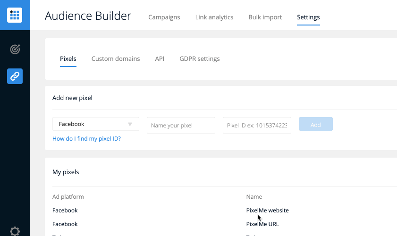397x236 pixels.
Task: Select the Settings tab
Action: 308,17
